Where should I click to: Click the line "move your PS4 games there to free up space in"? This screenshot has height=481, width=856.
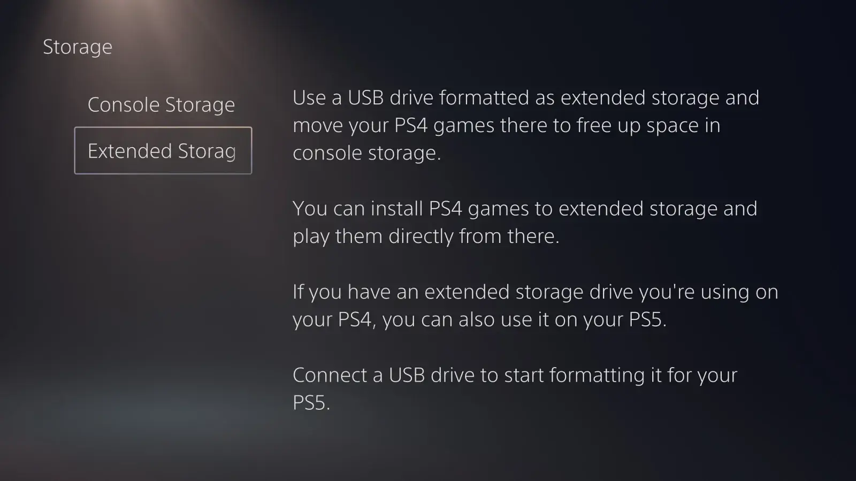click(506, 126)
